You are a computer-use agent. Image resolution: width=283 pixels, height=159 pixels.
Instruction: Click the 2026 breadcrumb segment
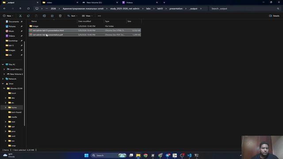(x=53, y=8)
